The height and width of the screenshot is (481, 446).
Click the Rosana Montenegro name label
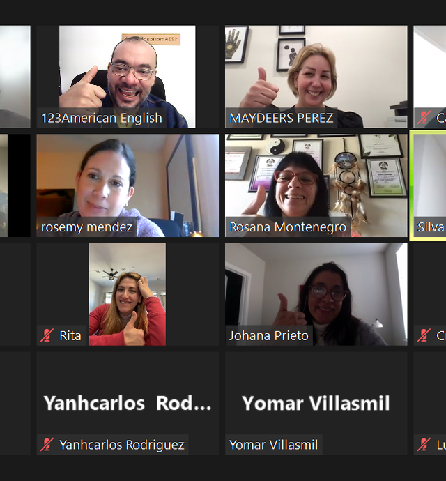(x=288, y=227)
